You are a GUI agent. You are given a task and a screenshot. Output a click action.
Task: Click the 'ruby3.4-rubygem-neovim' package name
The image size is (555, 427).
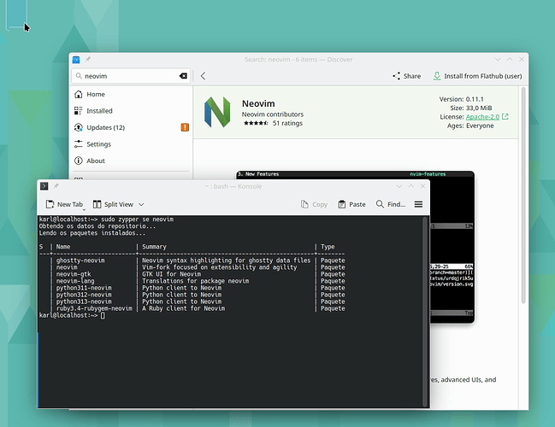pos(94,308)
